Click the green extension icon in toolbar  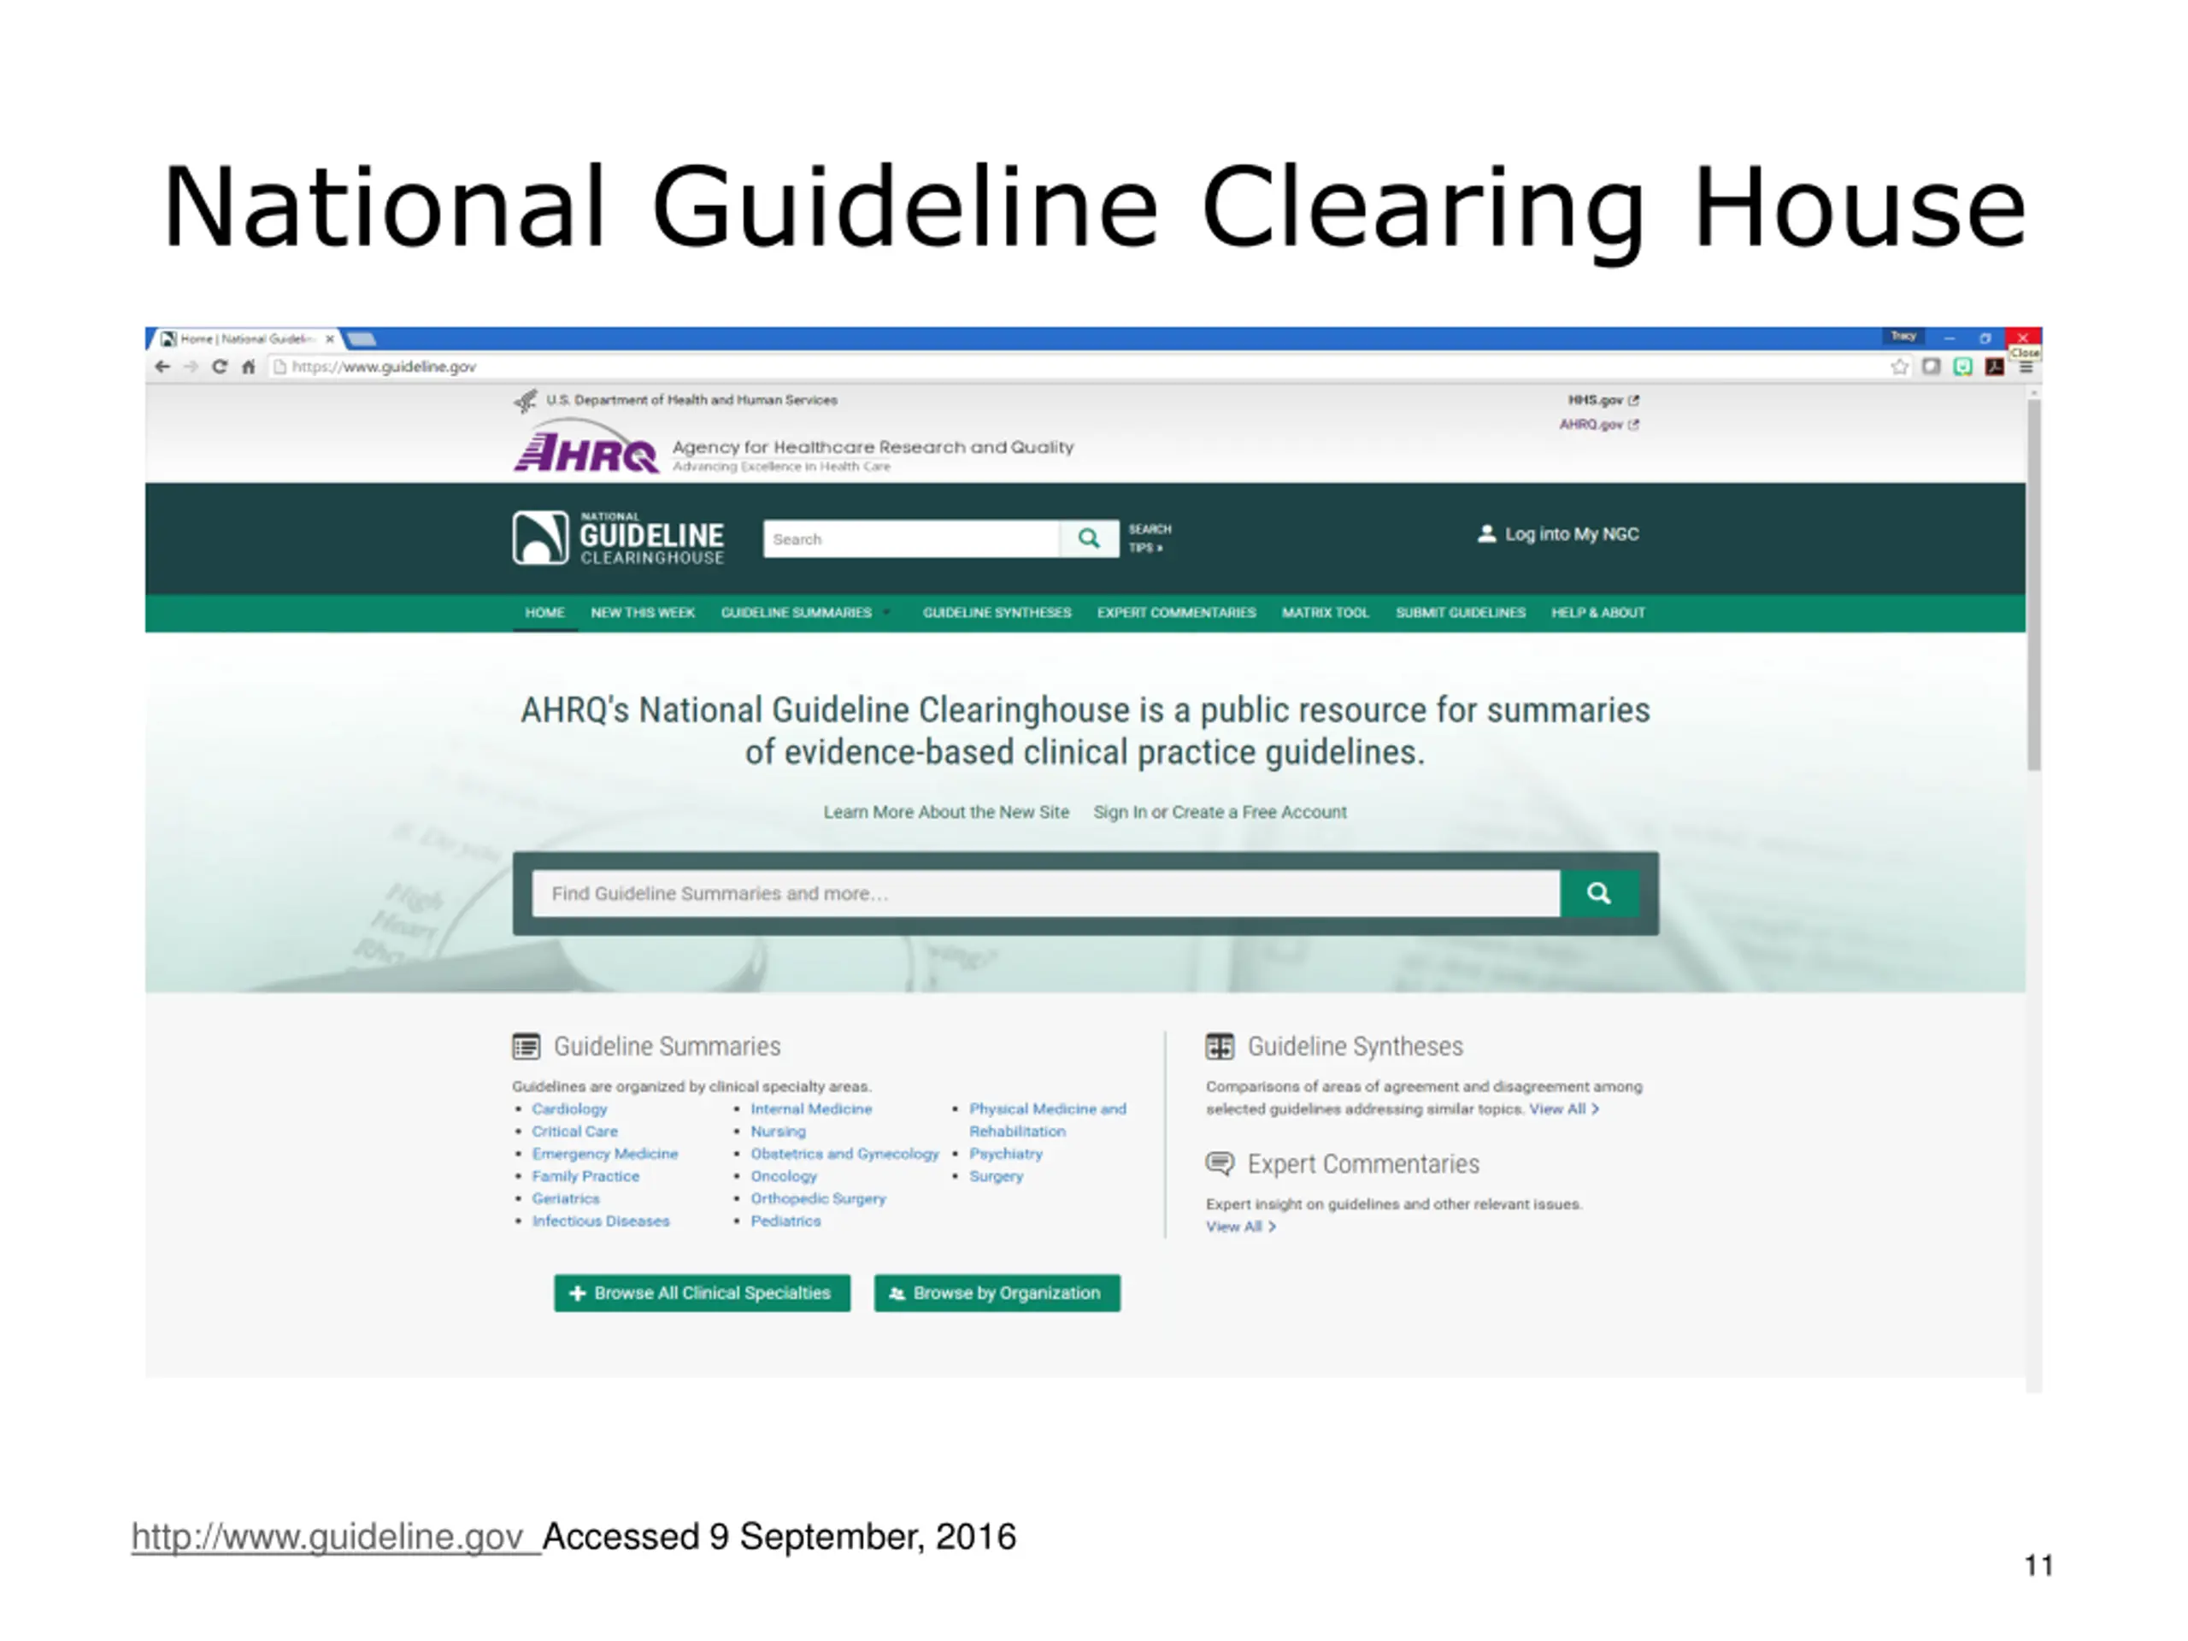[x=1962, y=367]
